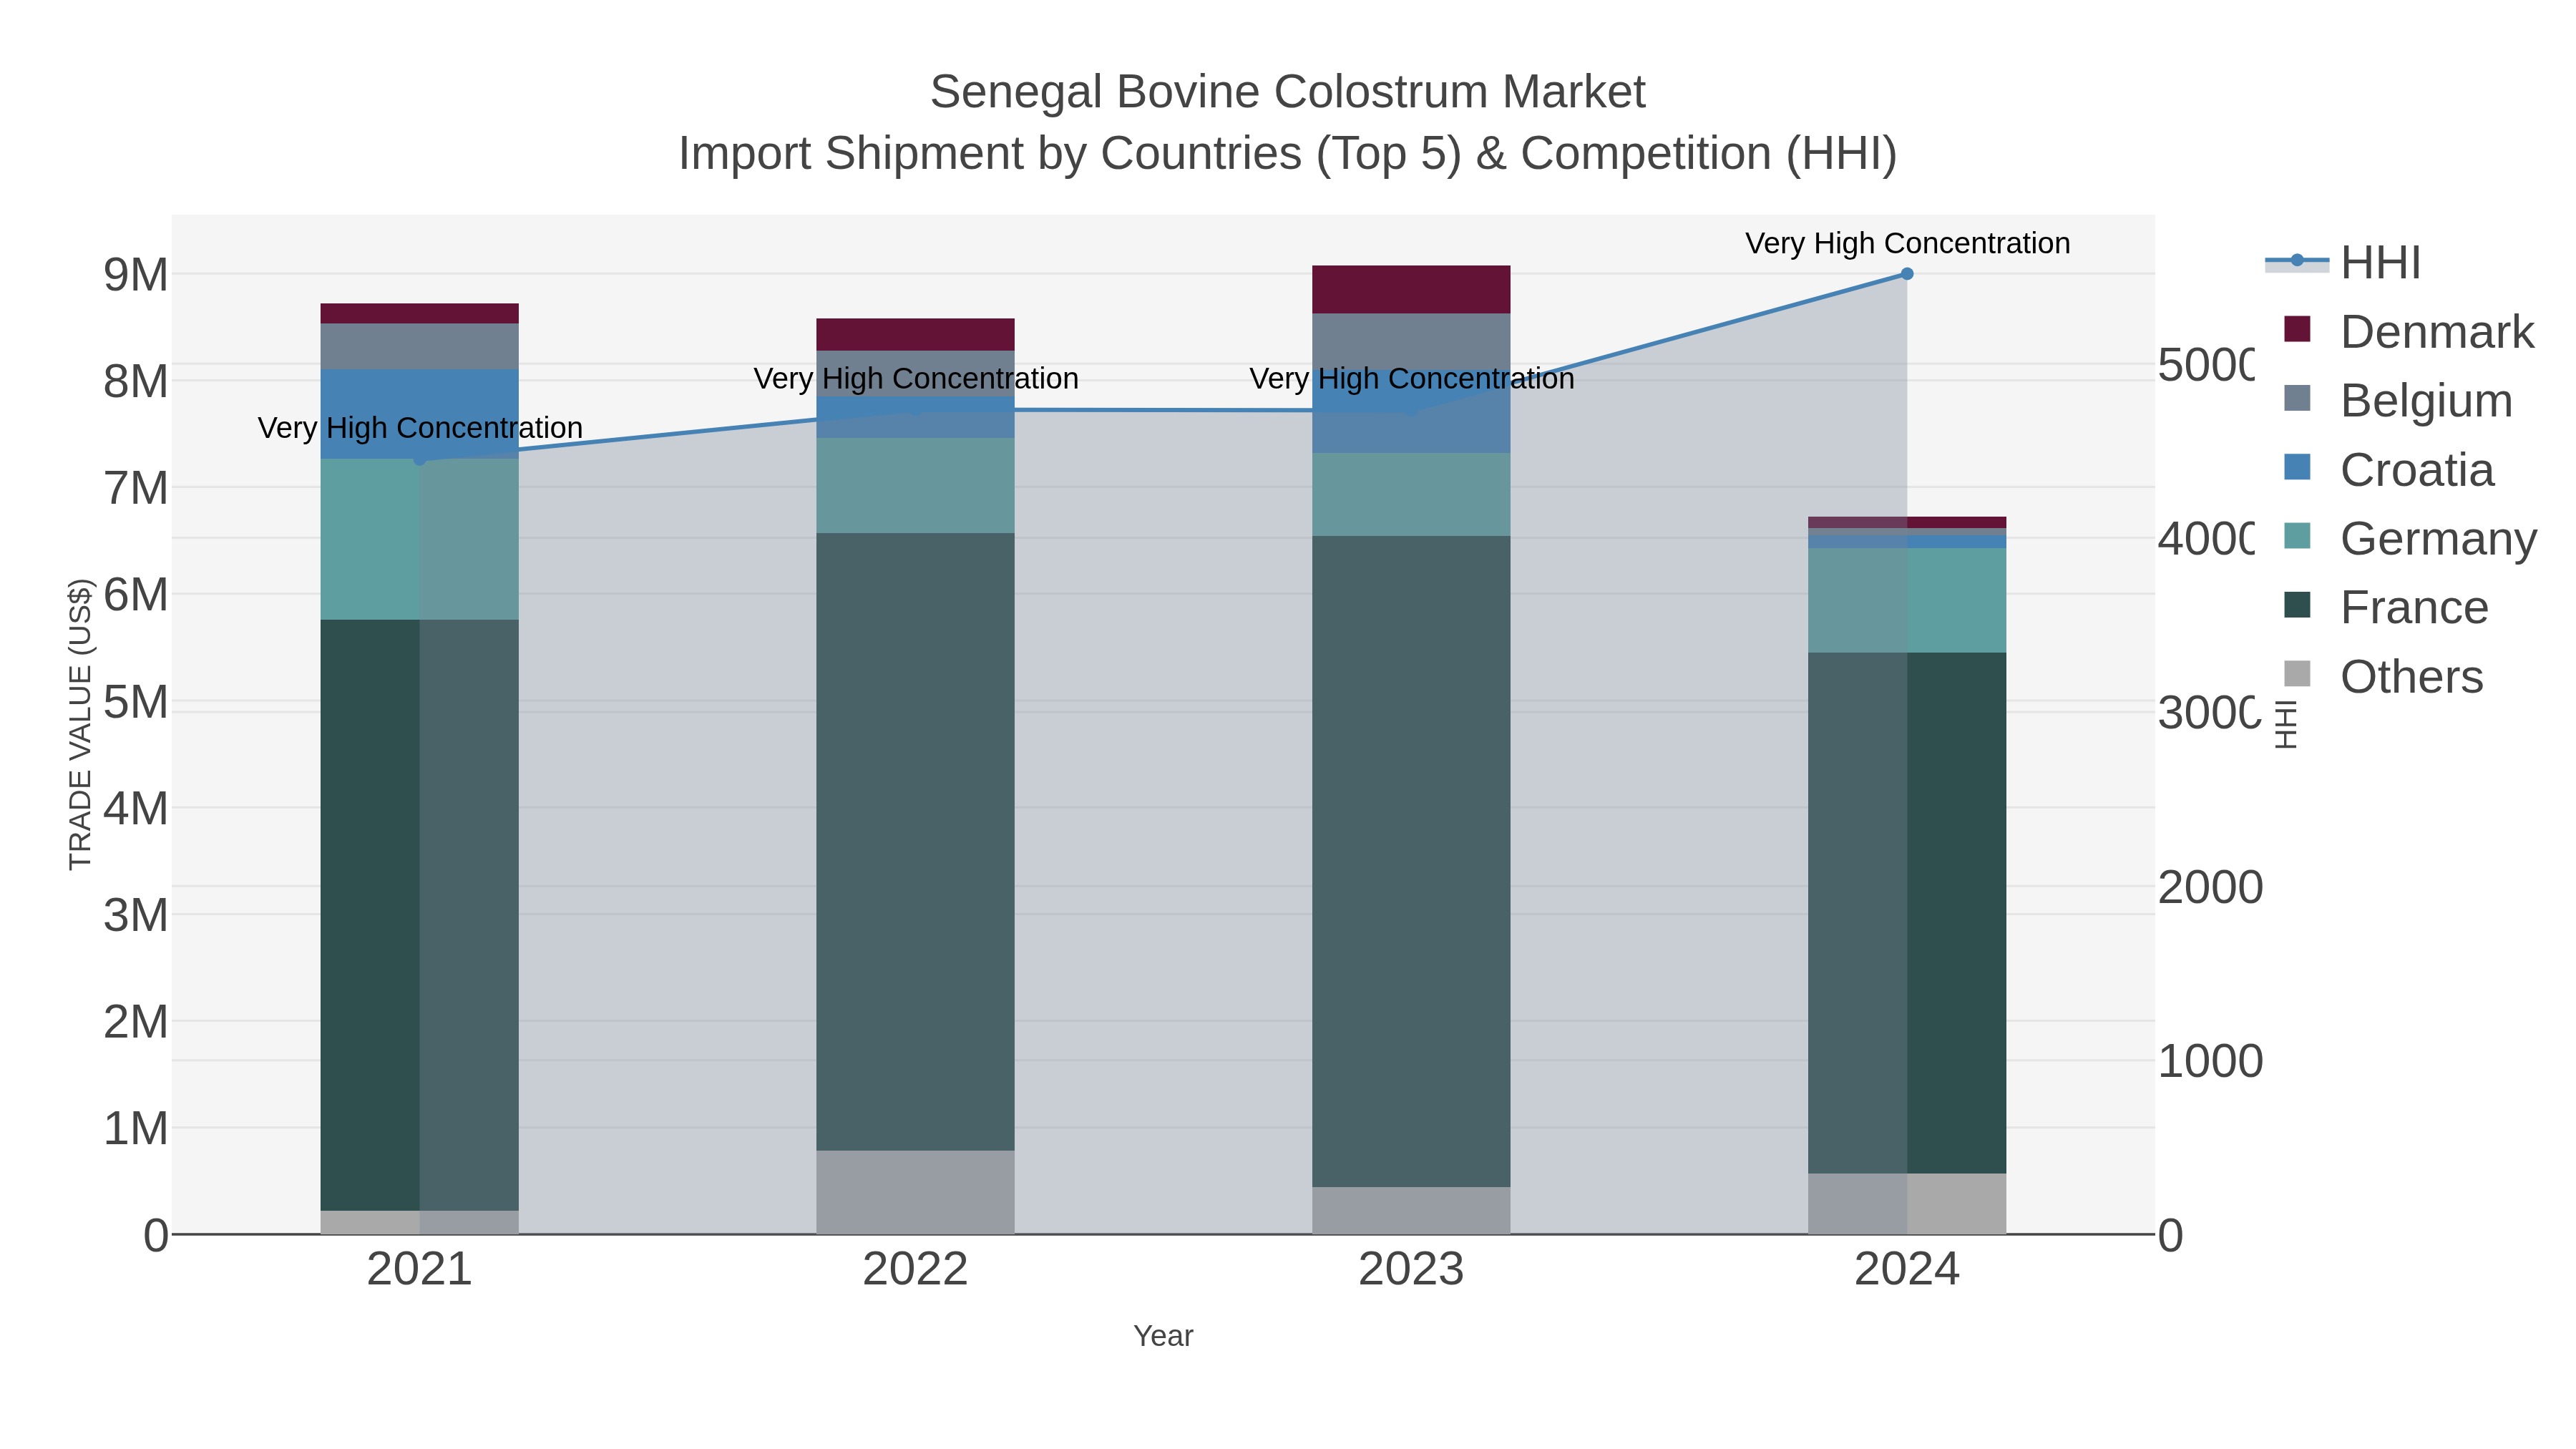Click the rotated 'HHI' right axis title
Screen dimensions: 2576x1449
pos(2286,724)
